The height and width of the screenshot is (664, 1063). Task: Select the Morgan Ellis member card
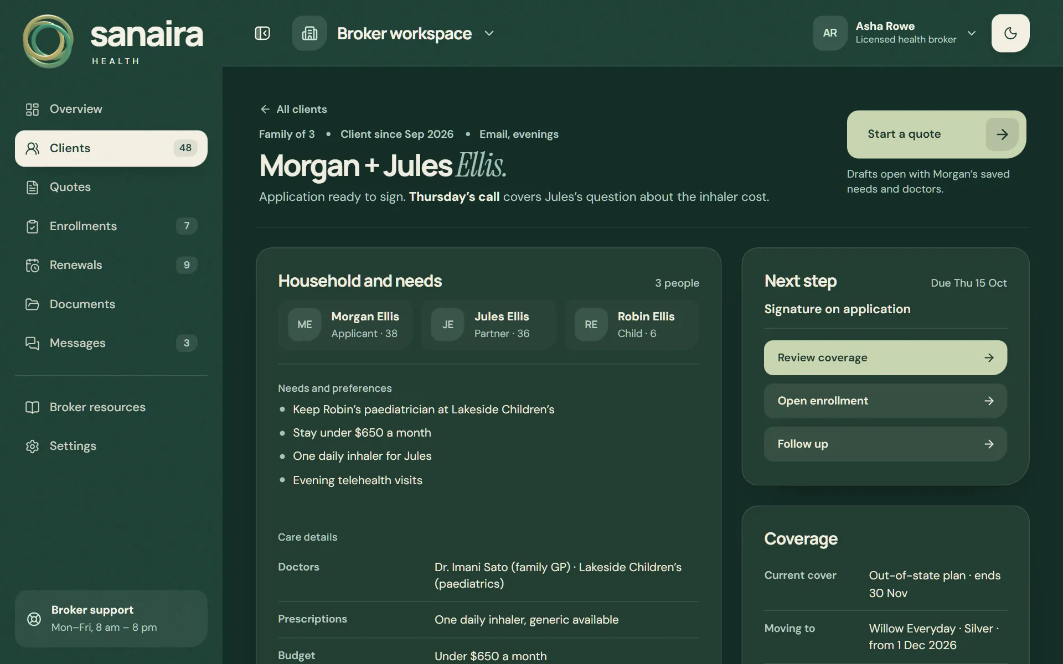tap(345, 325)
